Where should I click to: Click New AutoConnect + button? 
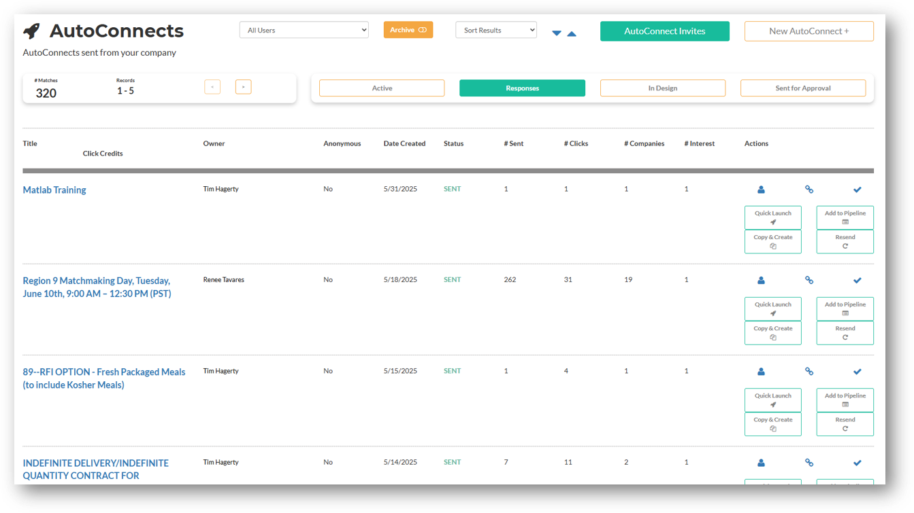pyautogui.click(x=809, y=31)
